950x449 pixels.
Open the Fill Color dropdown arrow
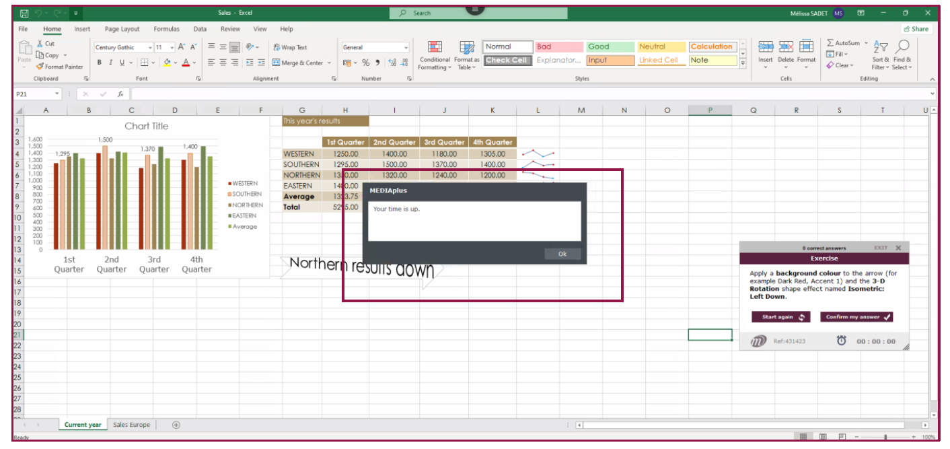coord(176,63)
